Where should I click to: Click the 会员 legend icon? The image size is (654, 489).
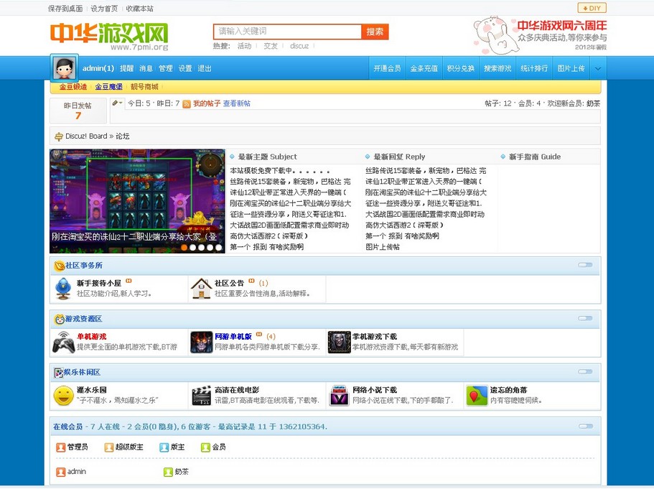(x=205, y=447)
